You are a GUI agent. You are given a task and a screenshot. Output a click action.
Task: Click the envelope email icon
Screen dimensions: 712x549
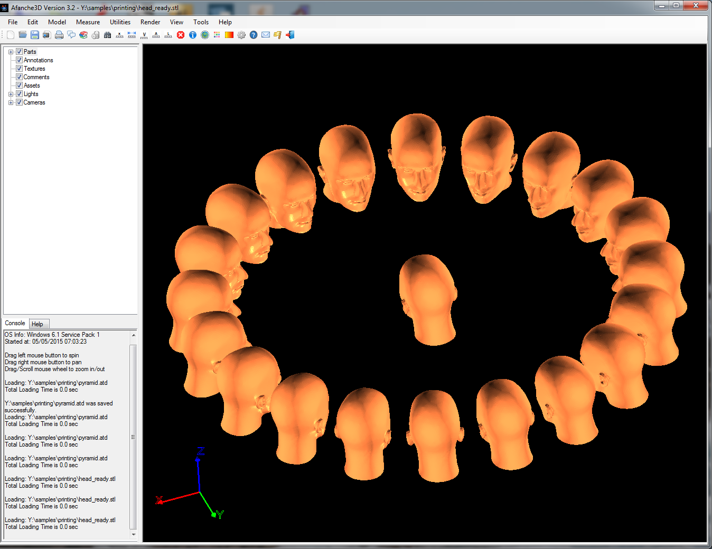pyautogui.click(x=266, y=35)
